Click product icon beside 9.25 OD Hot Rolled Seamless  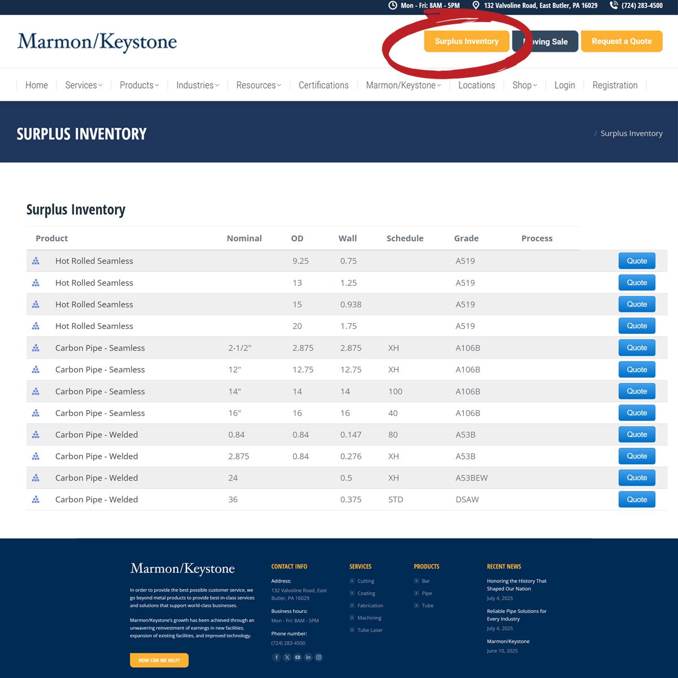pyautogui.click(x=36, y=261)
